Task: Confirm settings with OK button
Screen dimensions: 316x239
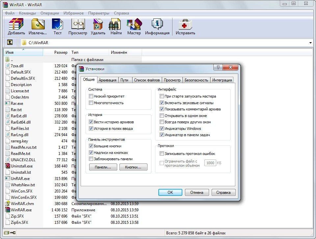Action: 170,193
